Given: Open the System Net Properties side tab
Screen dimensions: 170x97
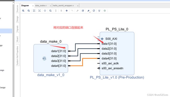Looking at the screenshot, I should 18,56.
